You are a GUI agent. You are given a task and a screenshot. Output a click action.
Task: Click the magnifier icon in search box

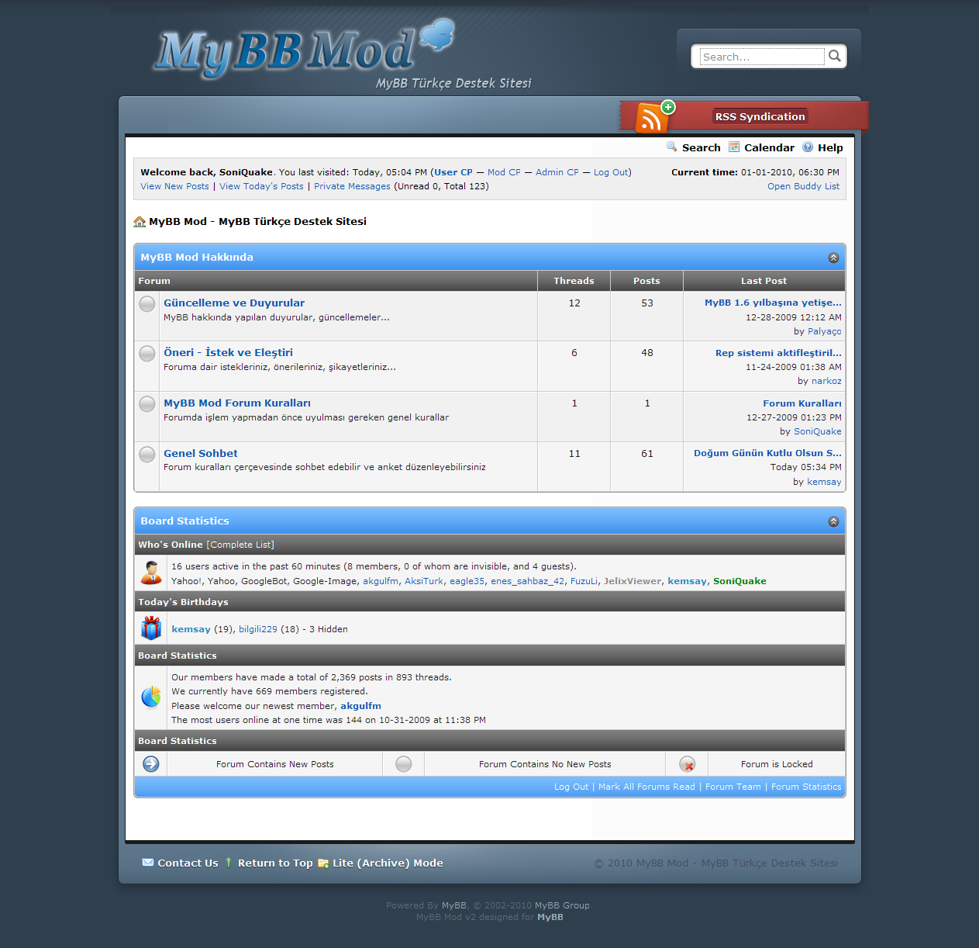tap(835, 56)
